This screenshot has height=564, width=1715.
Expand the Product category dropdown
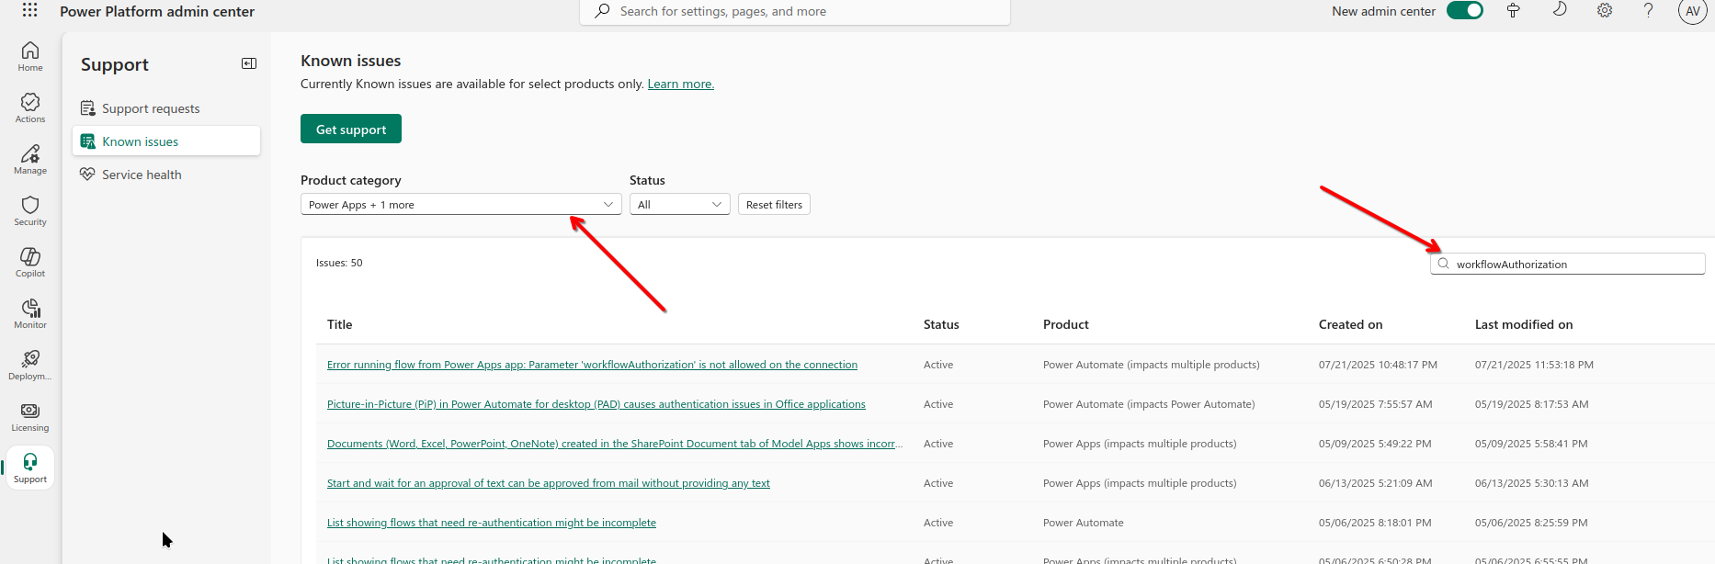click(461, 204)
